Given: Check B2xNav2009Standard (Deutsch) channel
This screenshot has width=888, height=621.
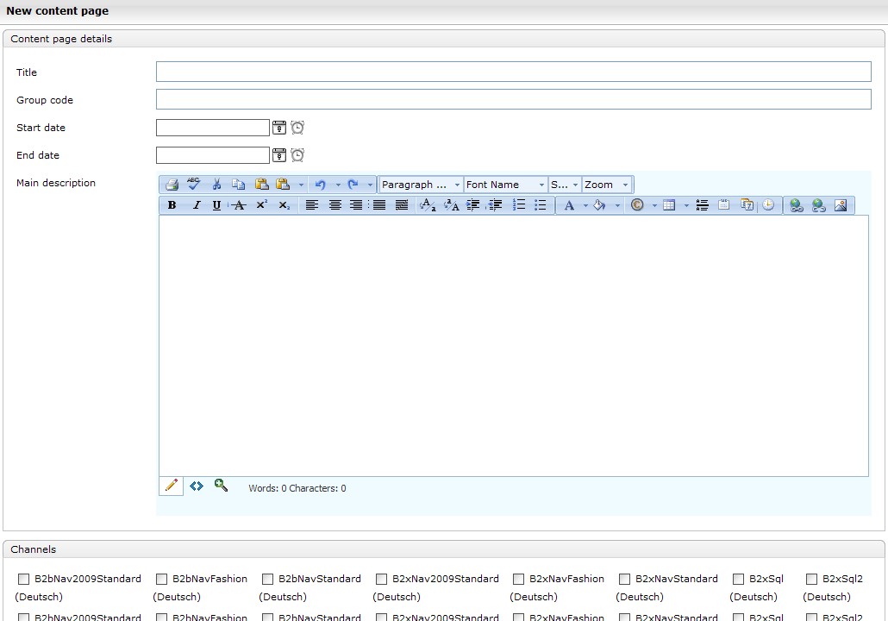Looking at the screenshot, I should 381,579.
